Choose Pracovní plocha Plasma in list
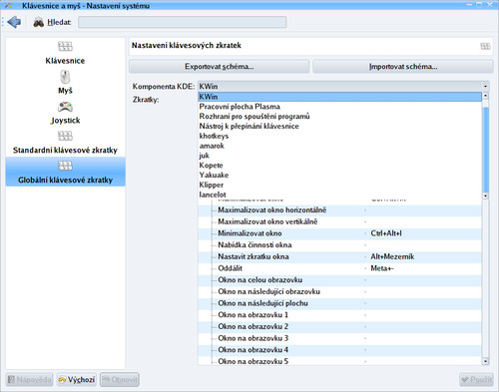 tap(339, 107)
